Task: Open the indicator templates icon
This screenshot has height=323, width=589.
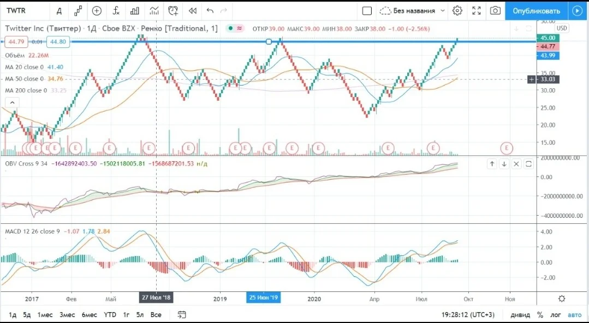Action: tap(153, 11)
